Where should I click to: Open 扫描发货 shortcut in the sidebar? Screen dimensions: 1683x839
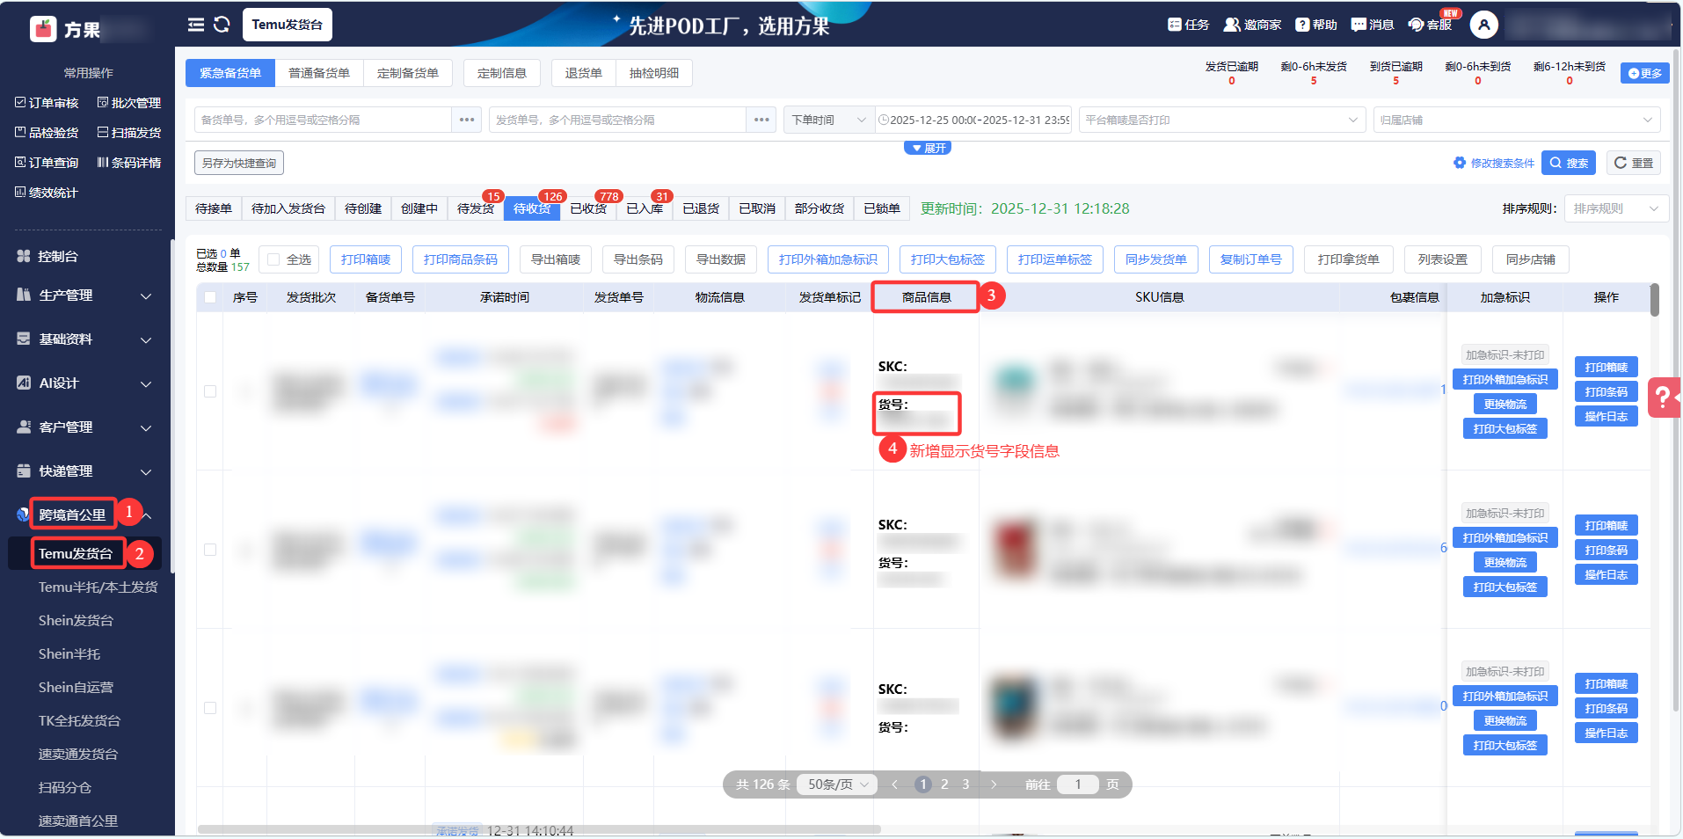(x=129, y=133)
